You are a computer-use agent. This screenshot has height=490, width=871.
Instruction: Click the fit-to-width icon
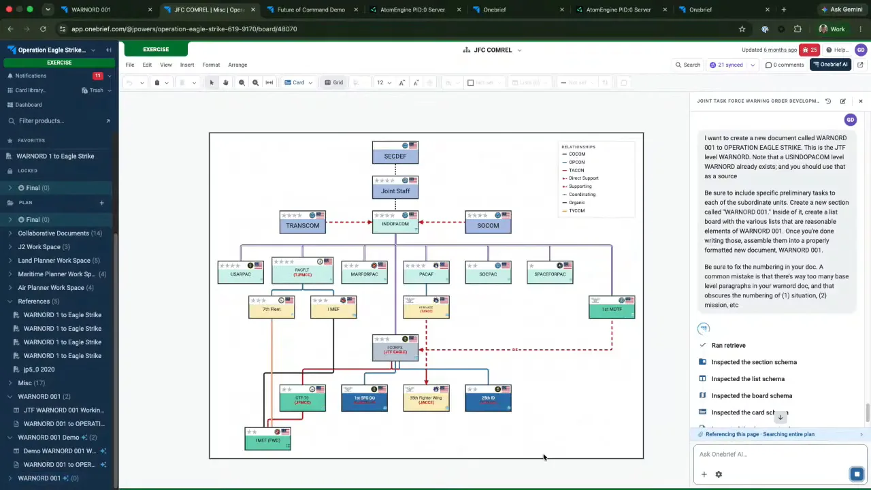269,82
